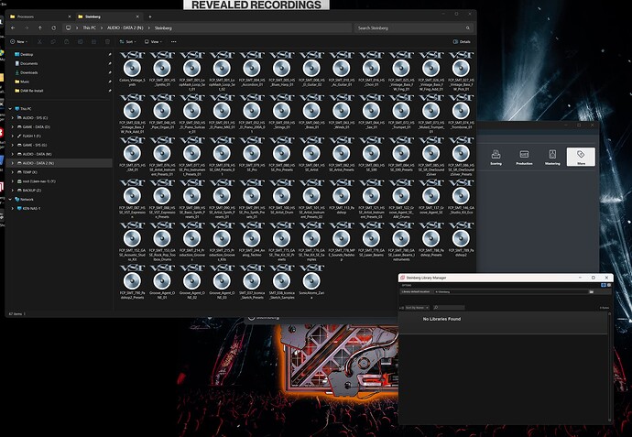Viewport: 632px width, 437px height.
Task: Click the Library Manager search field
Action: pos(449,308)
